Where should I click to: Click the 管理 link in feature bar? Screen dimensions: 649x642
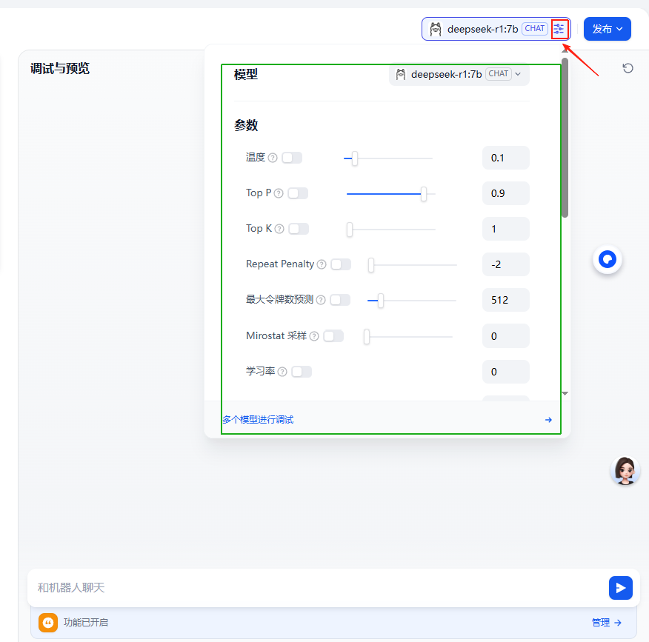[x=606, y=623]
